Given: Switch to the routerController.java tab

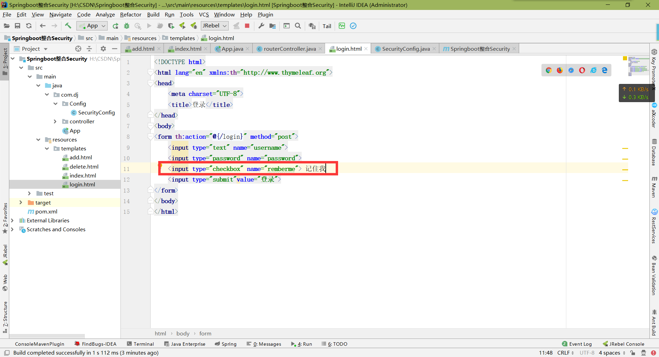Looking at the screenshot, I should (290, 49).
